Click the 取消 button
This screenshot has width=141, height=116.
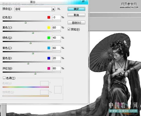click(76, 15)
